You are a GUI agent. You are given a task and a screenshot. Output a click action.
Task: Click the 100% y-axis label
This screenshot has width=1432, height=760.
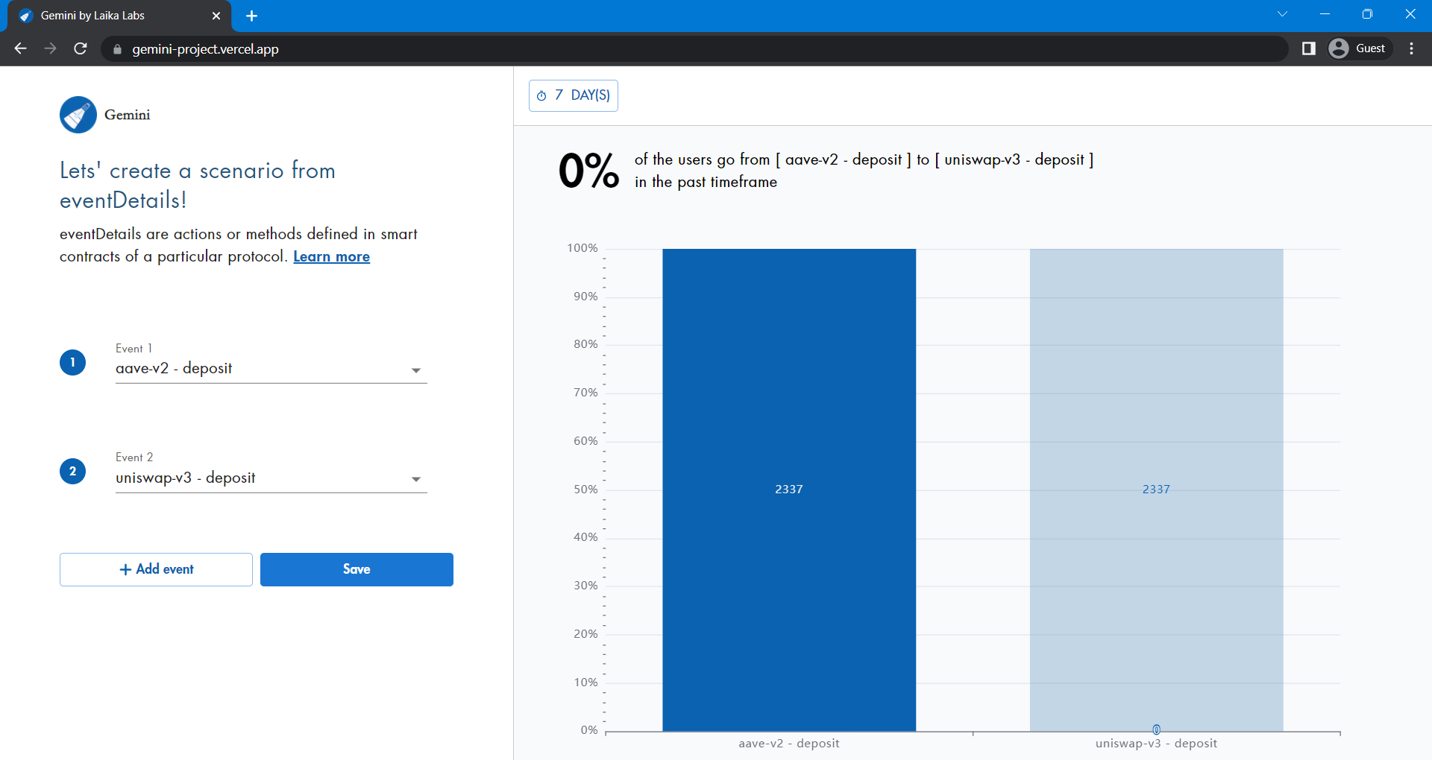[x=582, y=248]
